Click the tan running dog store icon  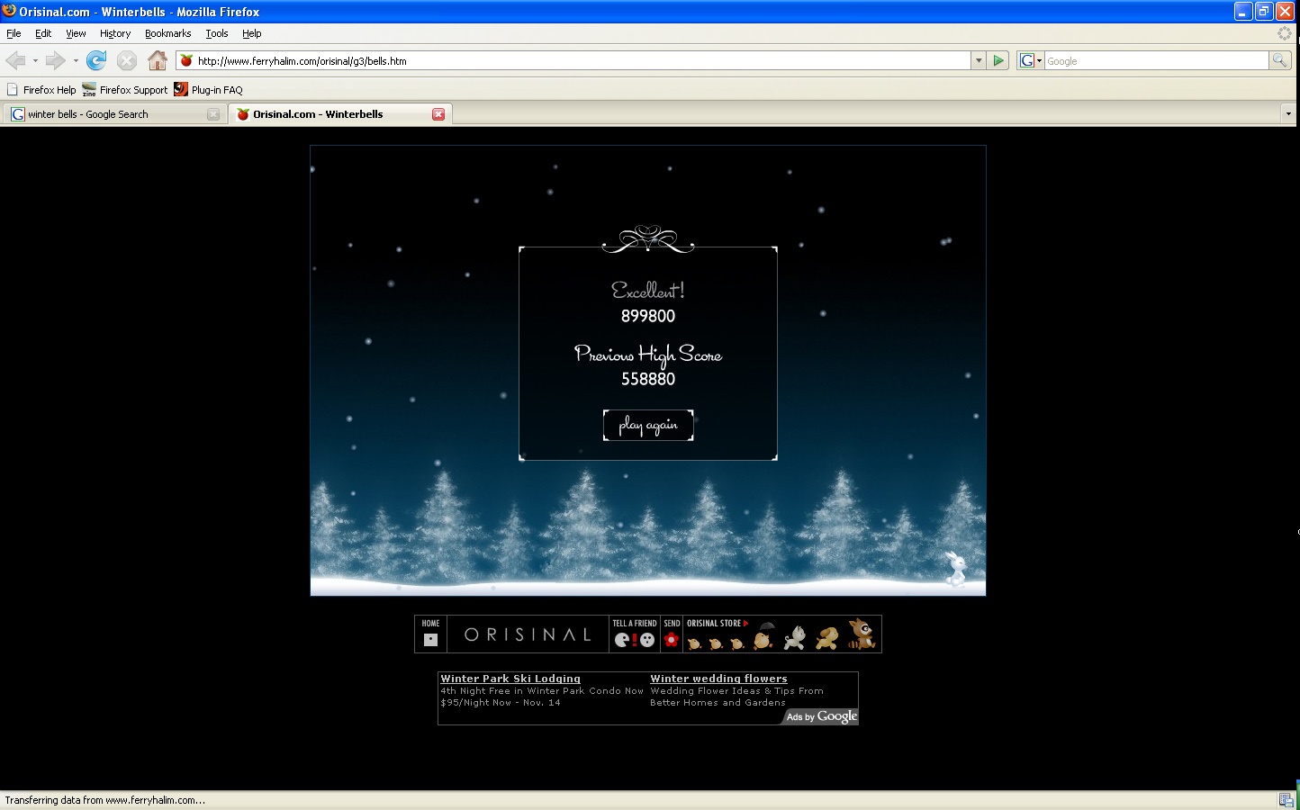click(827, 638)
